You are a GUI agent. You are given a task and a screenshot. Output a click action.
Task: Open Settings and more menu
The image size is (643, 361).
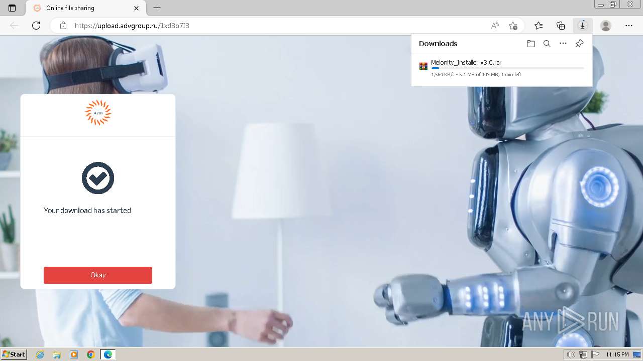coord(629,26)
